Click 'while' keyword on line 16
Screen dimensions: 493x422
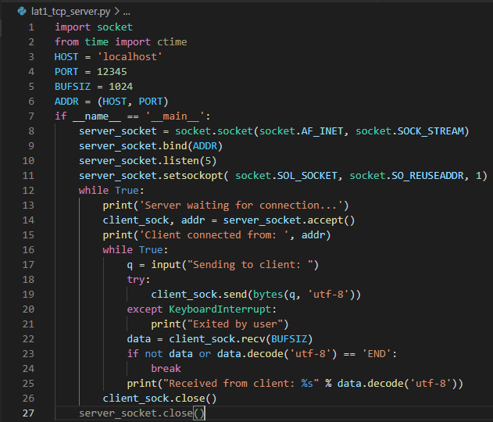coord(118,249)
